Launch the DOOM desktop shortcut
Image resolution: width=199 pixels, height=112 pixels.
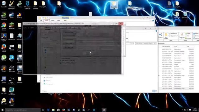point(12,48)
